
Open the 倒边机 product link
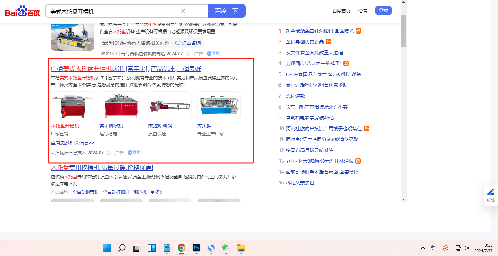(140, 192)
